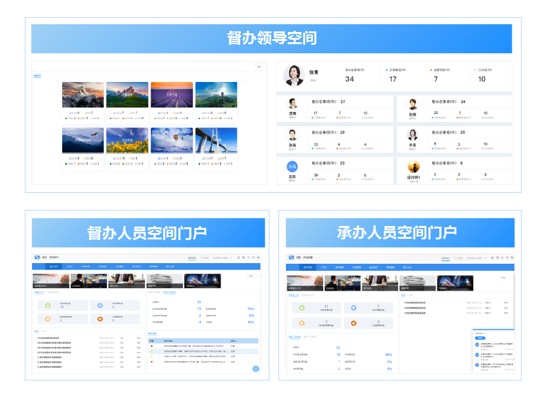Click the "25" total in 督办人员 portal
547x402 pixels.
point(199,302)
